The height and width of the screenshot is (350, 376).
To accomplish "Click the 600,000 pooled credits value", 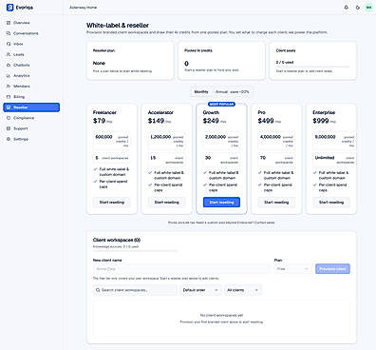I will coord(103,137).
